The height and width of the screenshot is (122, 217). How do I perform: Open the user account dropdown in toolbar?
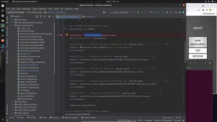(x=105, y=12)
